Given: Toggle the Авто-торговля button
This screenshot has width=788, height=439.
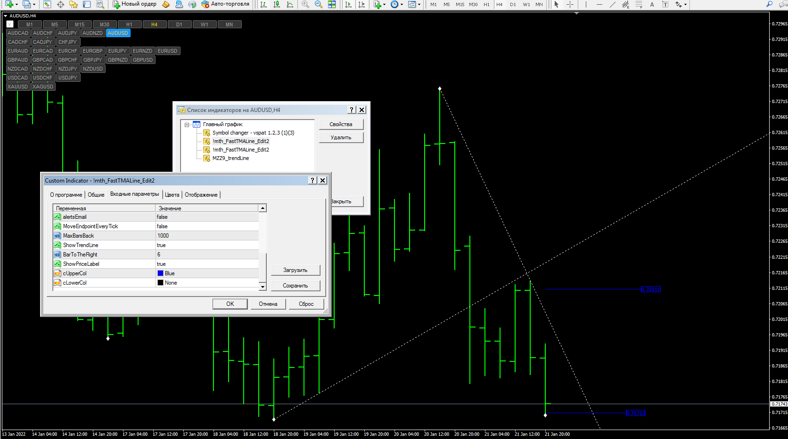Looking at the screenshot, I should 225,4.
